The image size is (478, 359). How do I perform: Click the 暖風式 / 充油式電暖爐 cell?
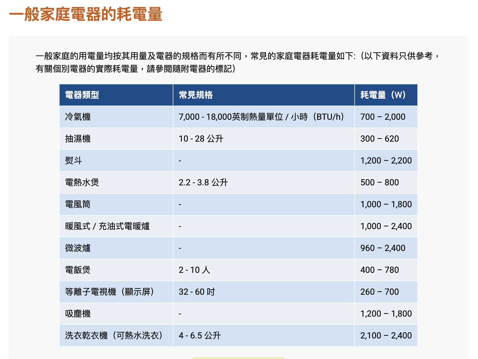click(107, 226)
